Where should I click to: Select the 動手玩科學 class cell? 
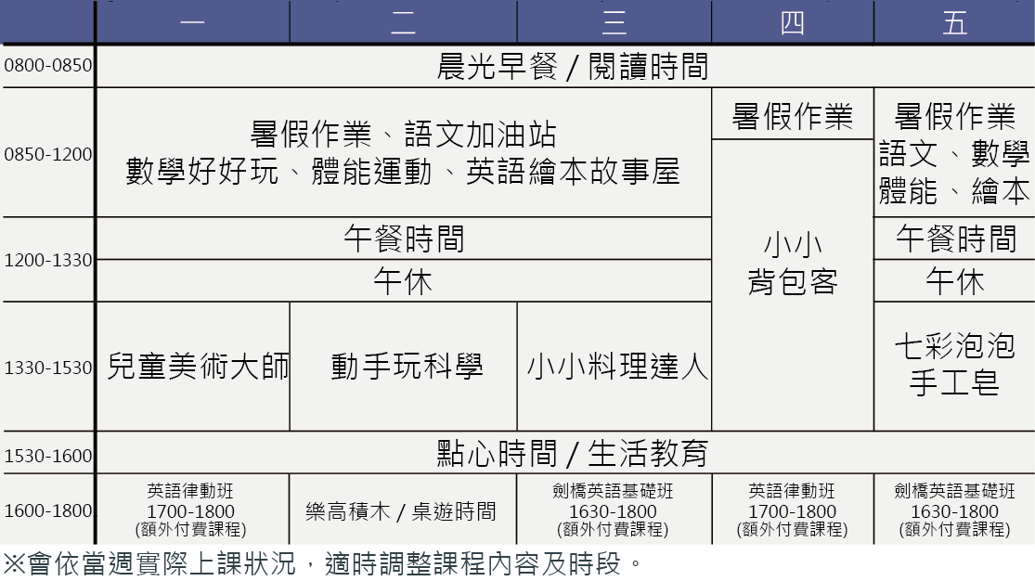pos(403,367)
